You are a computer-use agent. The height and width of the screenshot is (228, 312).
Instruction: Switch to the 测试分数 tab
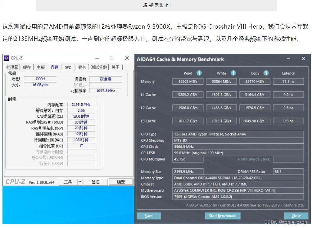[x=99, y=67]
